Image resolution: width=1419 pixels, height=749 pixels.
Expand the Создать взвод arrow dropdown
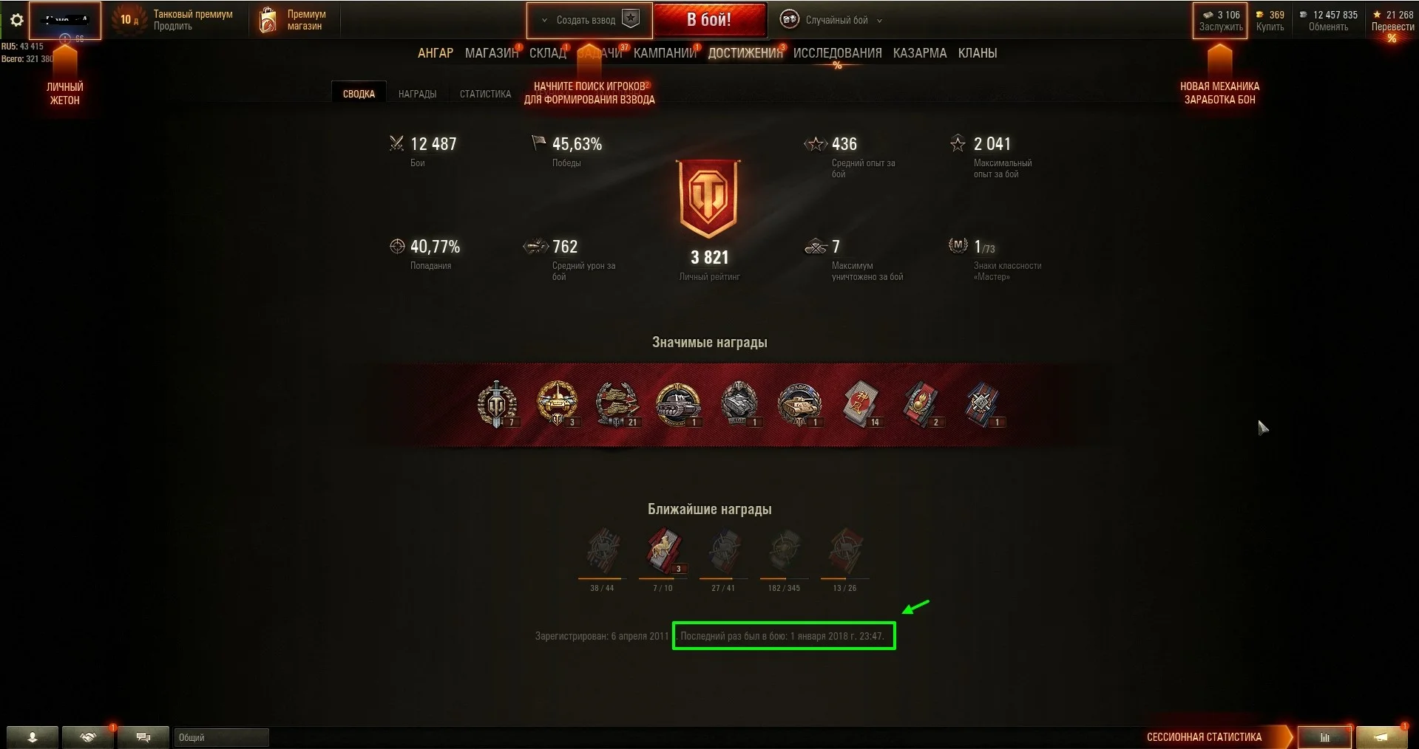point(545,21)
